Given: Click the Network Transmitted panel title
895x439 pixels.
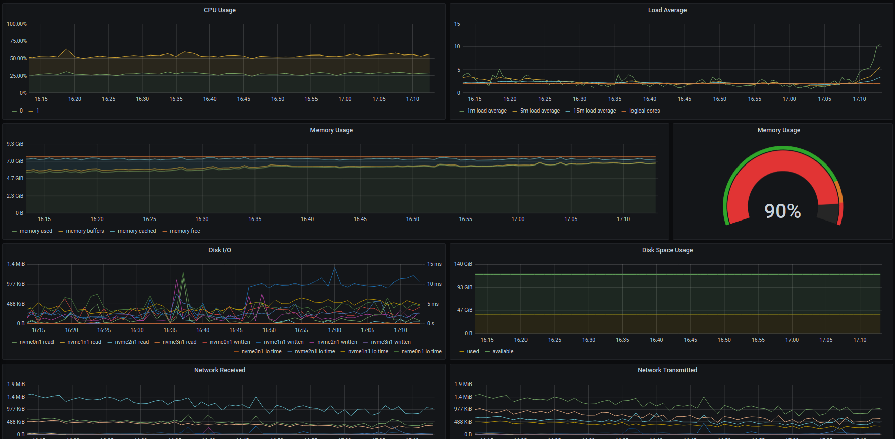Looking at the screenshot, I should [x=667, y=370].
